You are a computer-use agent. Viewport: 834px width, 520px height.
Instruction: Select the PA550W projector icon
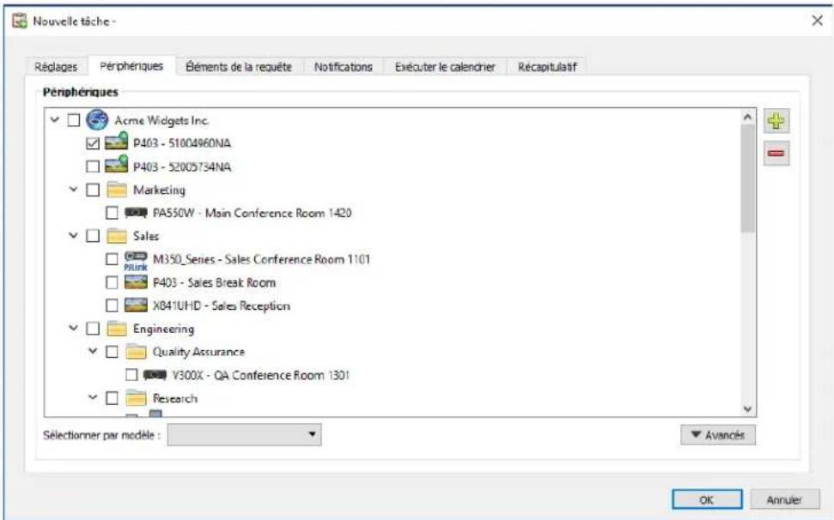click(x=137, y=213)
